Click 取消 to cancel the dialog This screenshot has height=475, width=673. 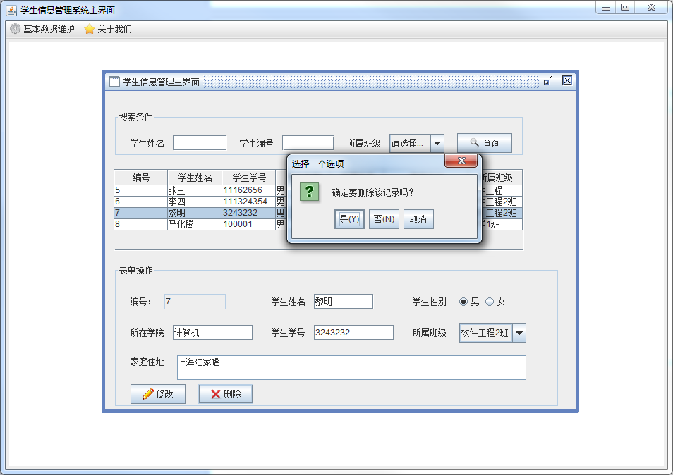pos(418,219)
